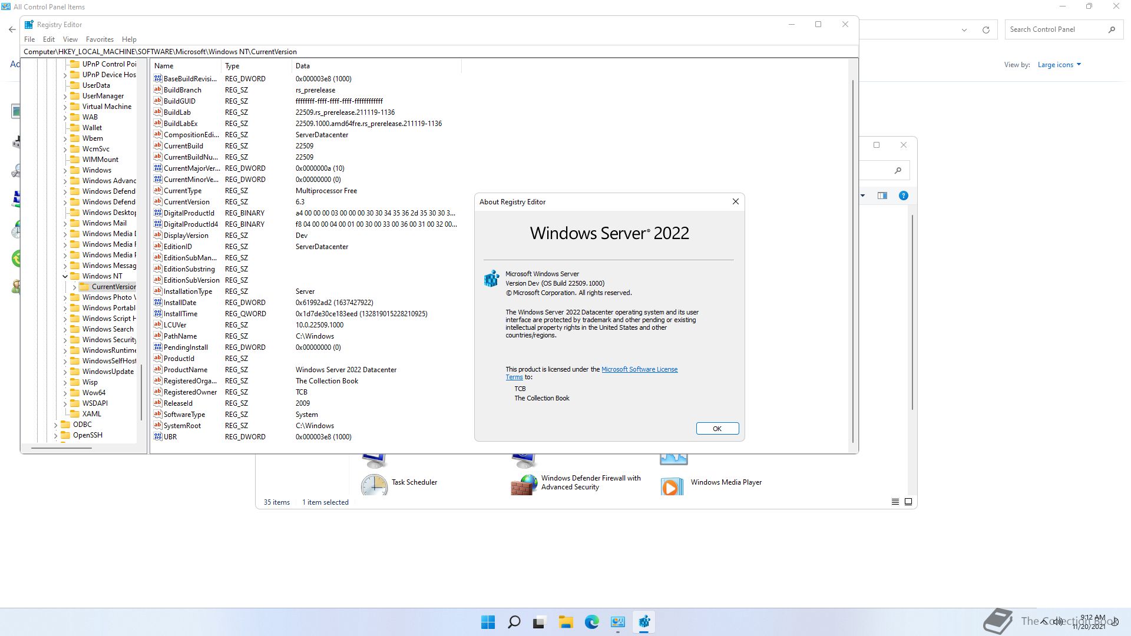Click binary icon of BaseBuildRevision value

158,78
